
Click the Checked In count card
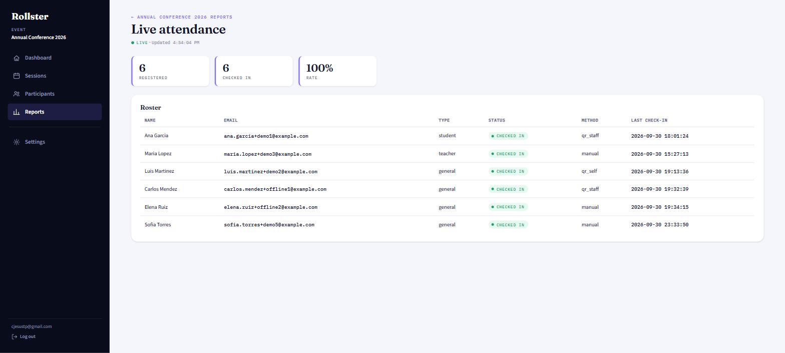[254, 71]
